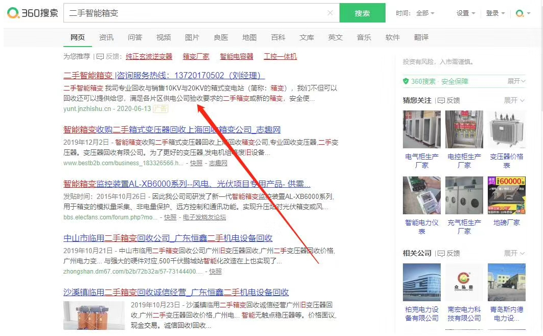Image resolution: width=543 pixels, height=336 pixels.
Task: Open the 智能电力仪表 image
Action: pos(422,195)
